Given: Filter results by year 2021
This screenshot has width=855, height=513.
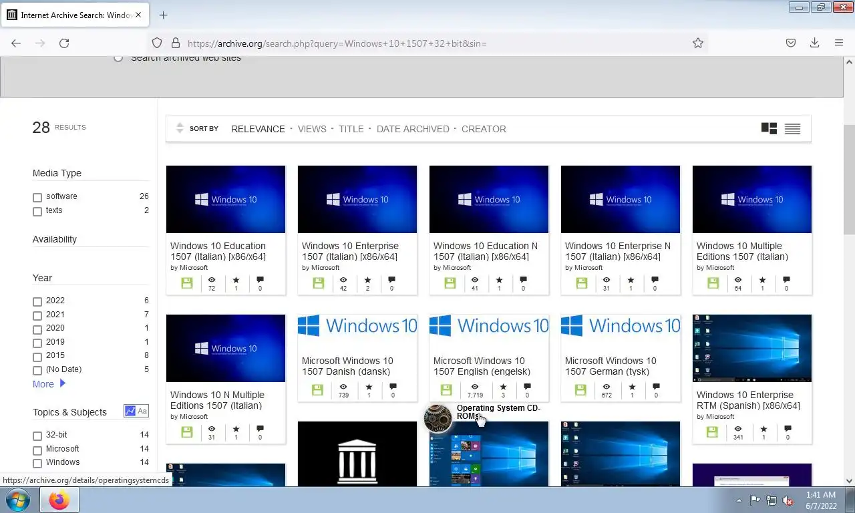Looking at the screenshot, I should pyautogui.click(x=37, y=315).
